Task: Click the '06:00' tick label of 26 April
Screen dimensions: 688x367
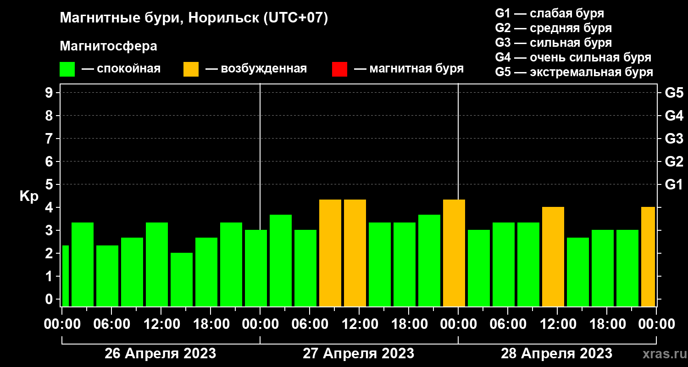Action: pyautogui.click(x=111, y=324)
